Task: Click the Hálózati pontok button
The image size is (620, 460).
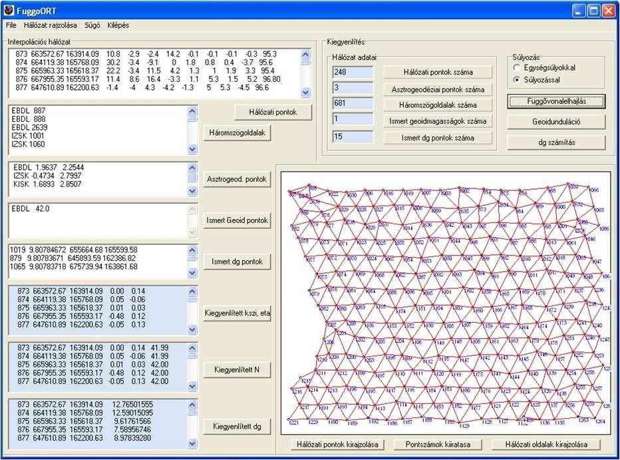Action: click(x=273, y=113)
